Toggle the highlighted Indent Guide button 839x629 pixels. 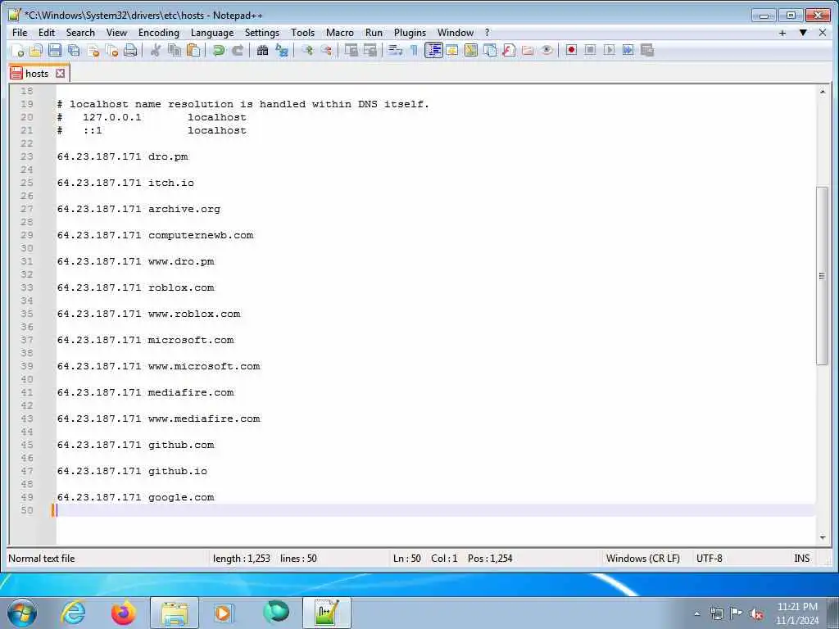pyautogui.click(x=433, y=50)
